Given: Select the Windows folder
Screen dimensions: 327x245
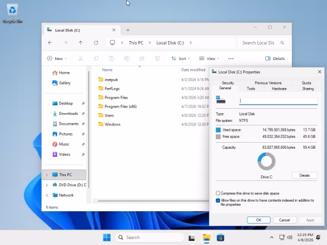Looking at the screenshot, I should point(112,124).
